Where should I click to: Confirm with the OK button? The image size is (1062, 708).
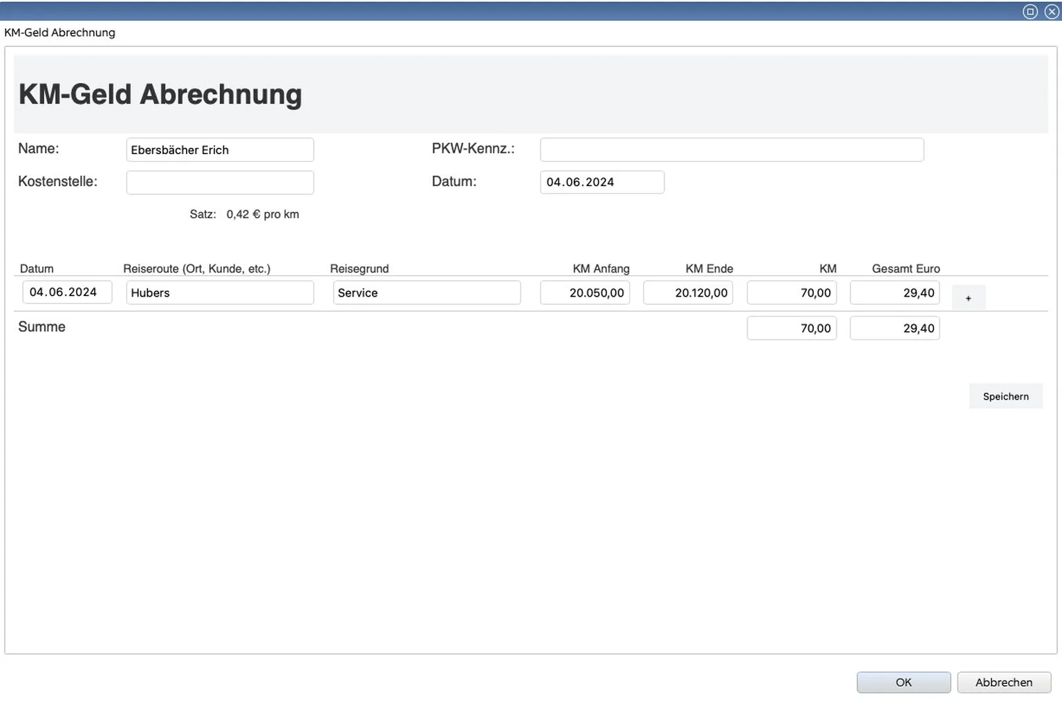click(904, 682)
